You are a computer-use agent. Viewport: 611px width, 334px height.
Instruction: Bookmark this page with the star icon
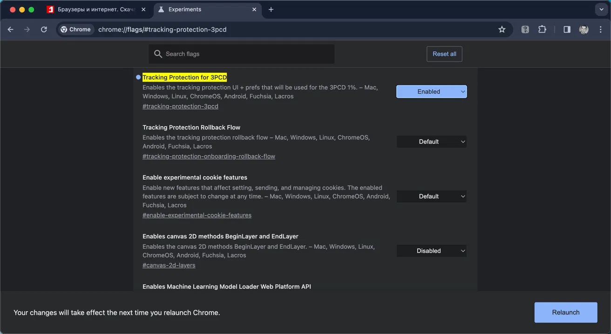[x=502, y=29]
